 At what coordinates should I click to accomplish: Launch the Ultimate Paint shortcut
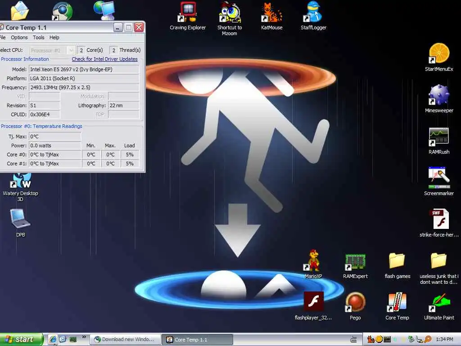tap(439, 302)
